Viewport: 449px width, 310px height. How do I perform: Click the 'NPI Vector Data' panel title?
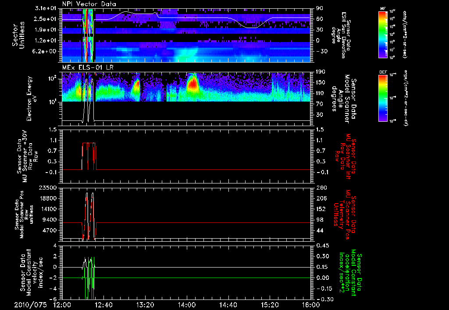[89, 4]
